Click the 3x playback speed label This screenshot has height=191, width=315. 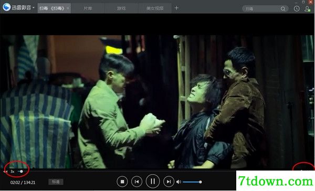pyautogui.click(x=13, y=172)
